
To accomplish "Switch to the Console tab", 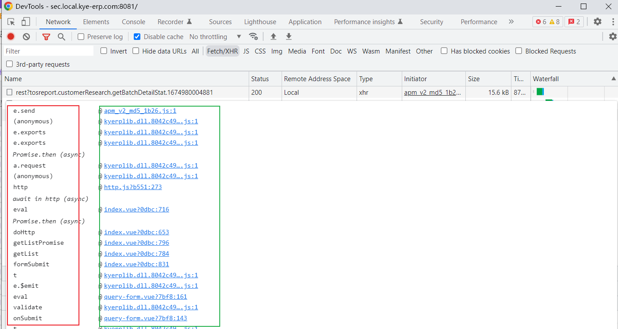I will click(133, 21).
